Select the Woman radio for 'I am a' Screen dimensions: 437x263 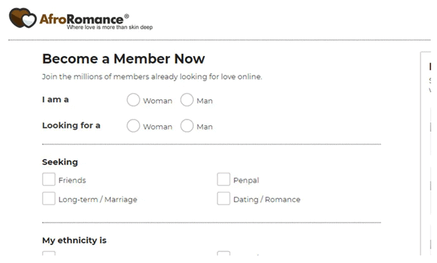pos(133,99)
